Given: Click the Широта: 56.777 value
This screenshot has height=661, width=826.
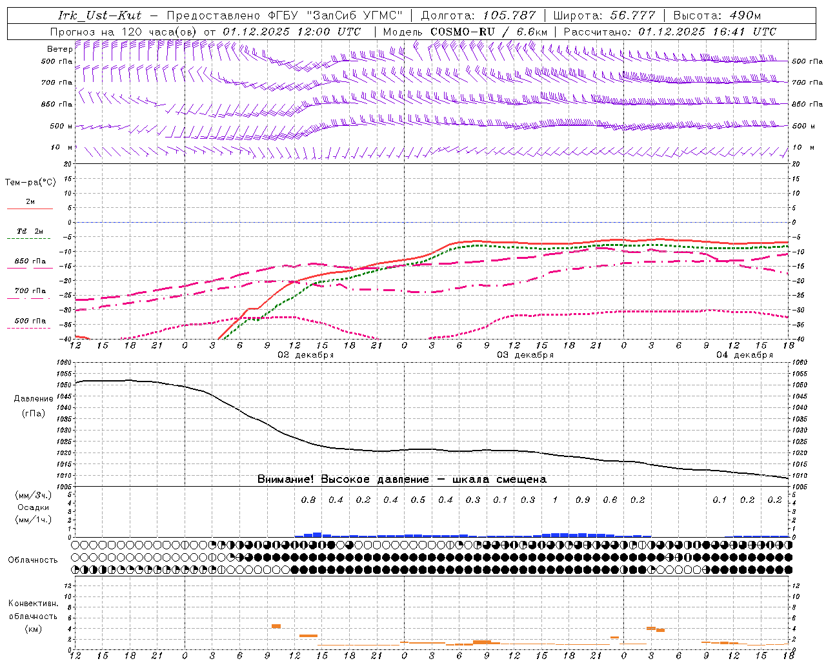Looking at the screenshot, I should tap(604, 15).
